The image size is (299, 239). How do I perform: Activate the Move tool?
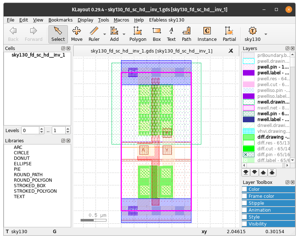[x=77, y=34]
